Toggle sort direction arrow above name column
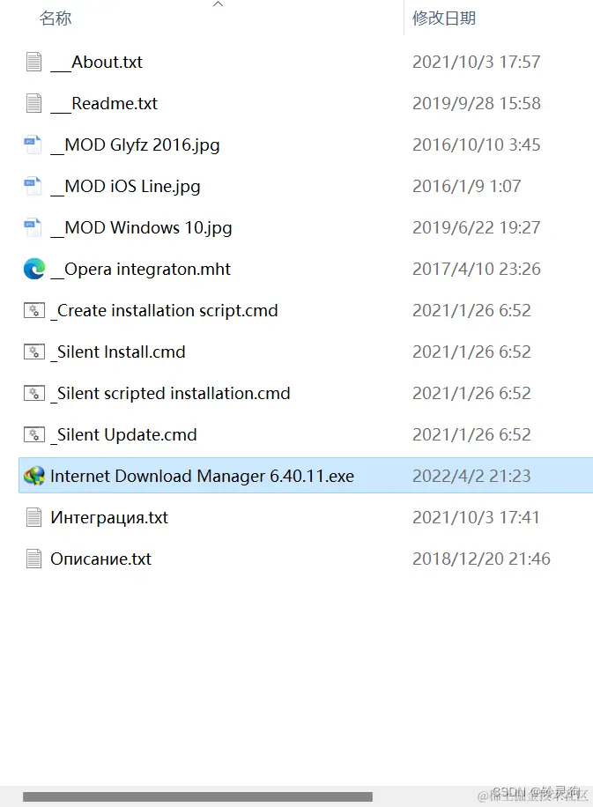The height and width of the screenshot is (807, 593). (x=219, y=4)
